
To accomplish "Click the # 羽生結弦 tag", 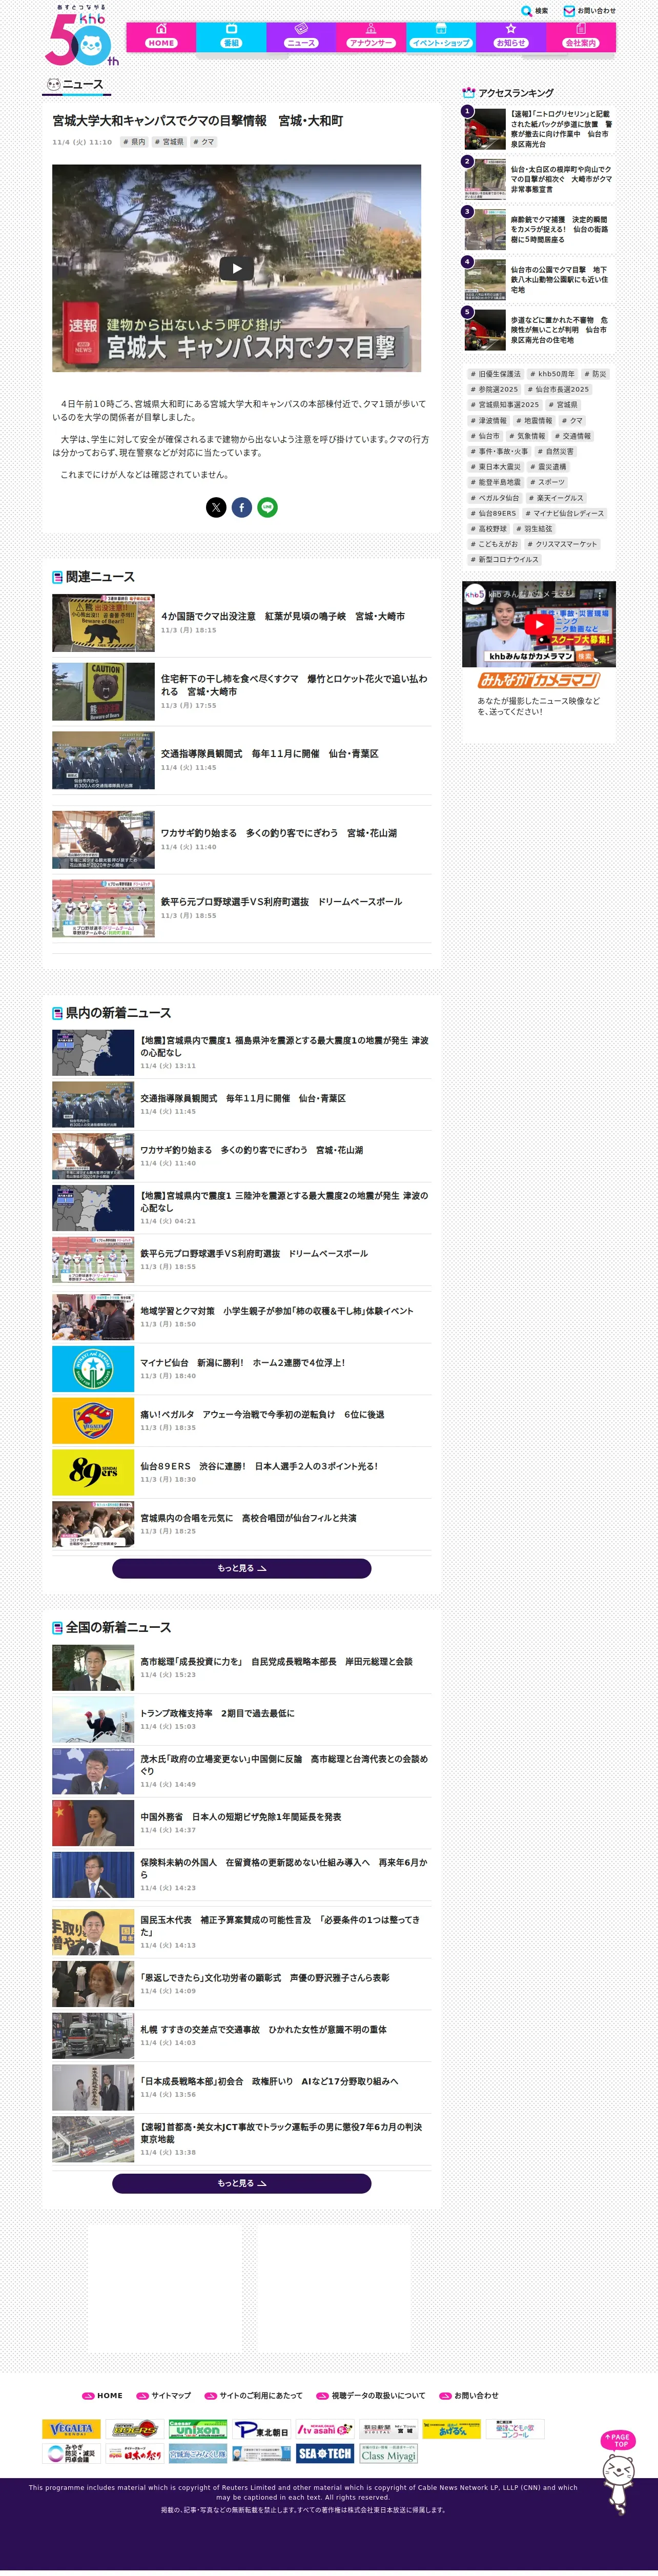I will (x=534, y=529).
